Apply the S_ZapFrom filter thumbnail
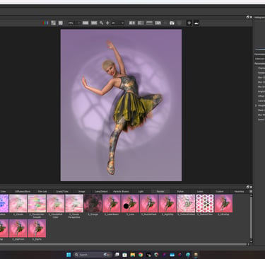This screenshot has height=259, width=265. [x=18, y=228]
